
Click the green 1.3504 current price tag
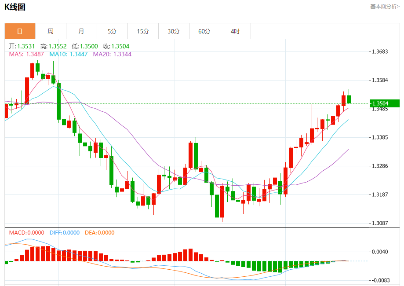pyautogui.click(x=384, y=103)
